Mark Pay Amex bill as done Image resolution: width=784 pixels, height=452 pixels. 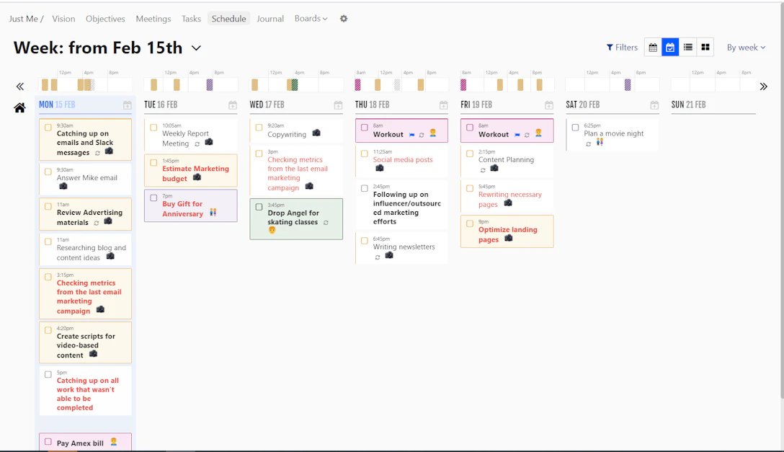pos(48,441)
